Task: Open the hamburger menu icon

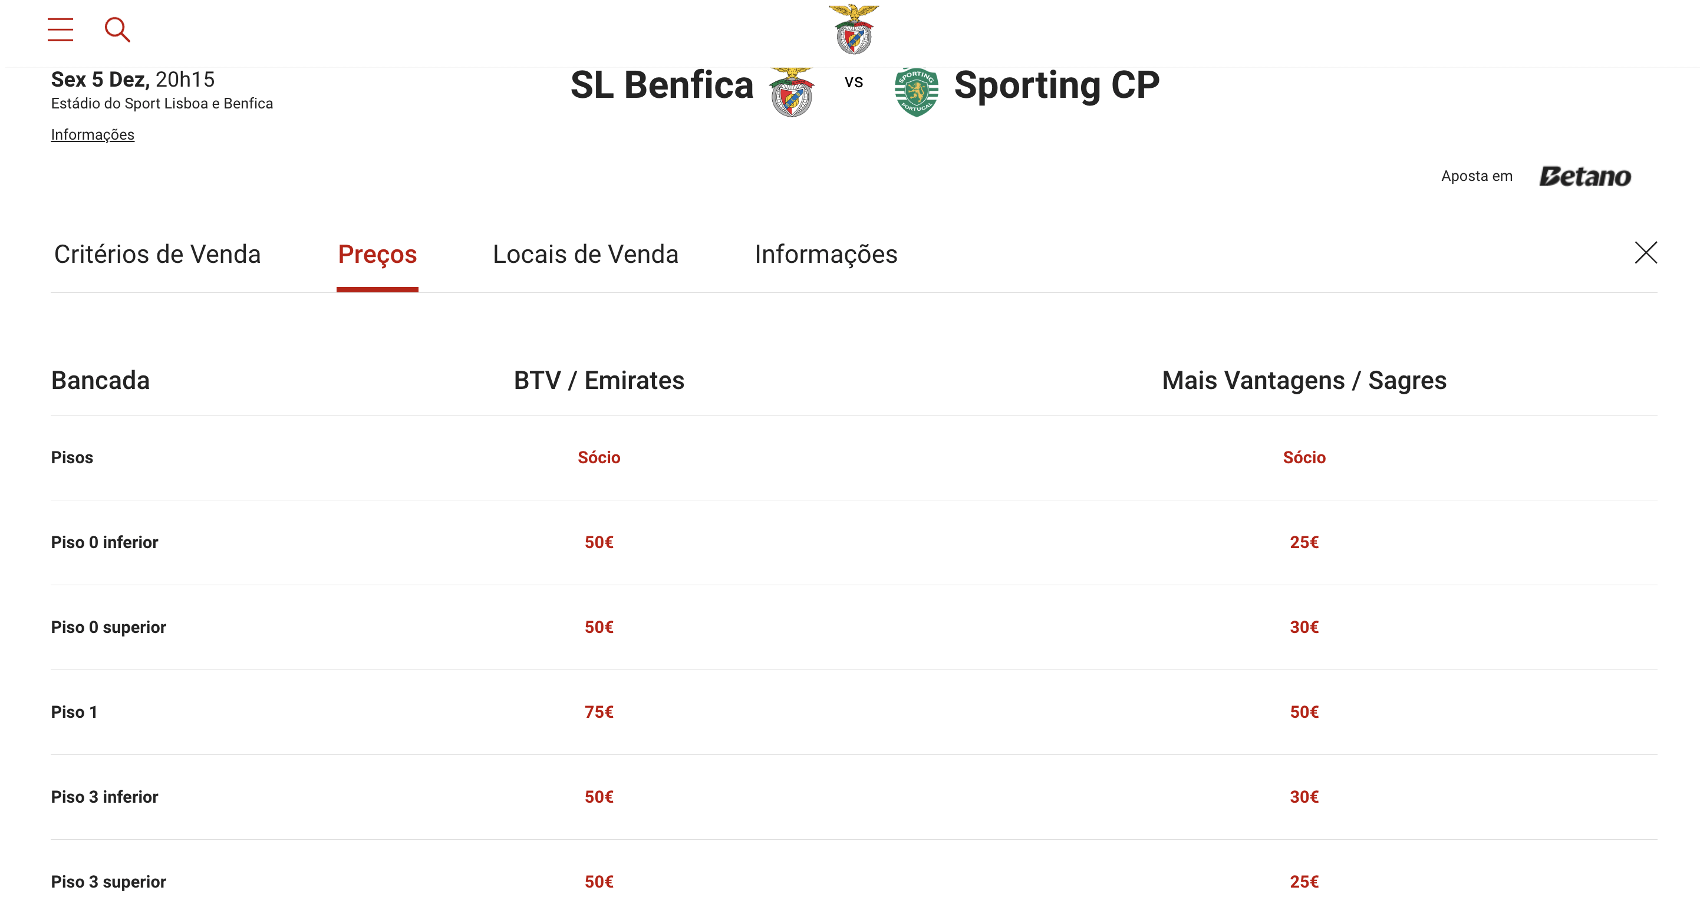Action: pos(60,29)
